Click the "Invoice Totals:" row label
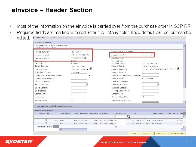 (x=45, y=127)
